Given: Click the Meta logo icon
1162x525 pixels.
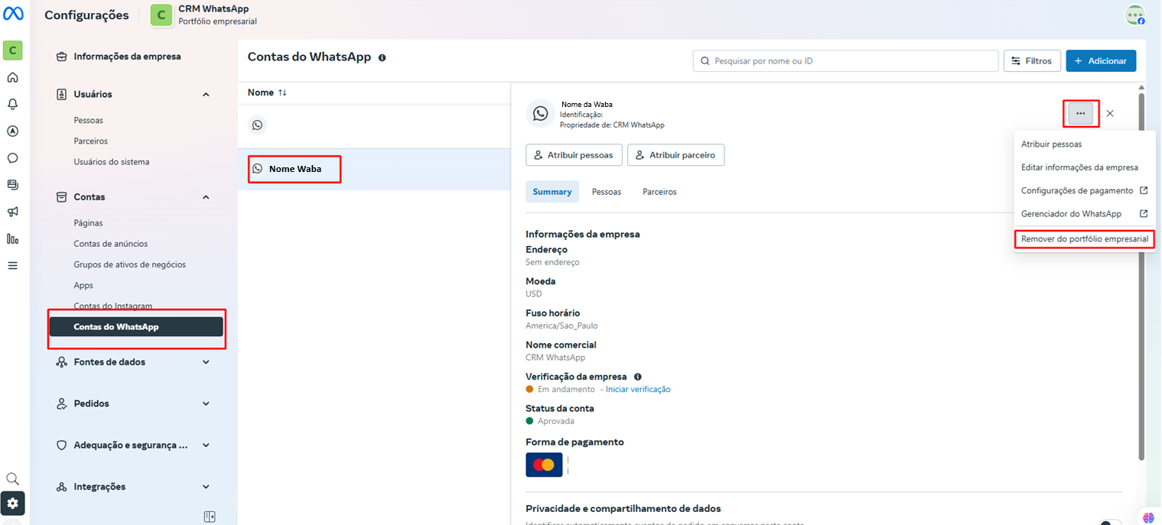Looking at the screenshot, I should pos(13,15).
